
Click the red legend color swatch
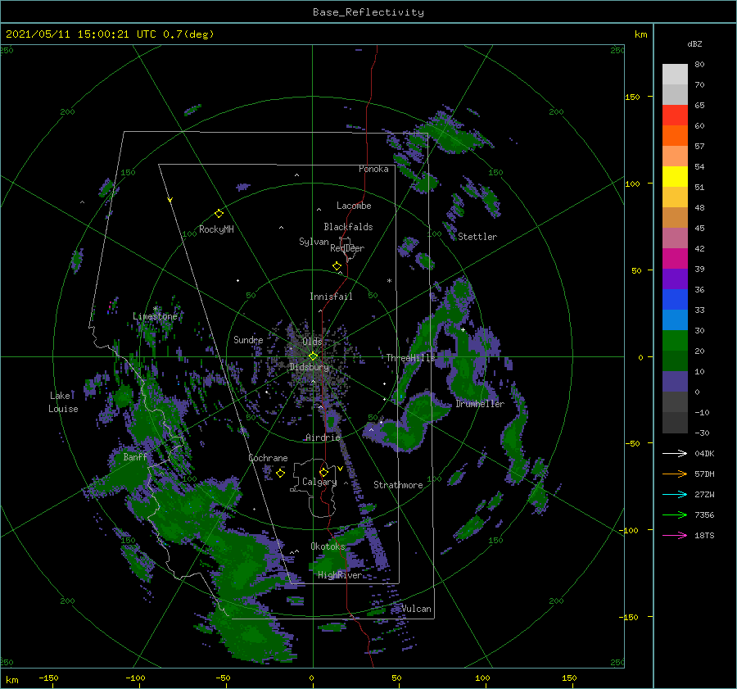(675, 116)
